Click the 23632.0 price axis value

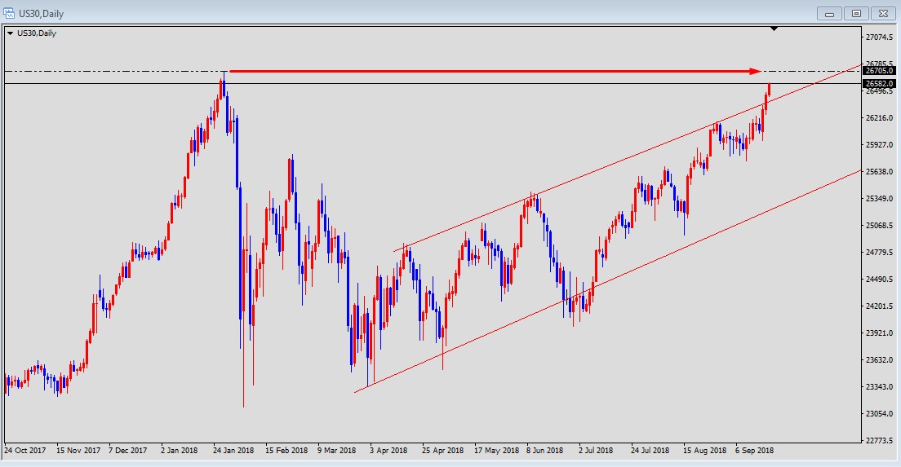[879, 360]
